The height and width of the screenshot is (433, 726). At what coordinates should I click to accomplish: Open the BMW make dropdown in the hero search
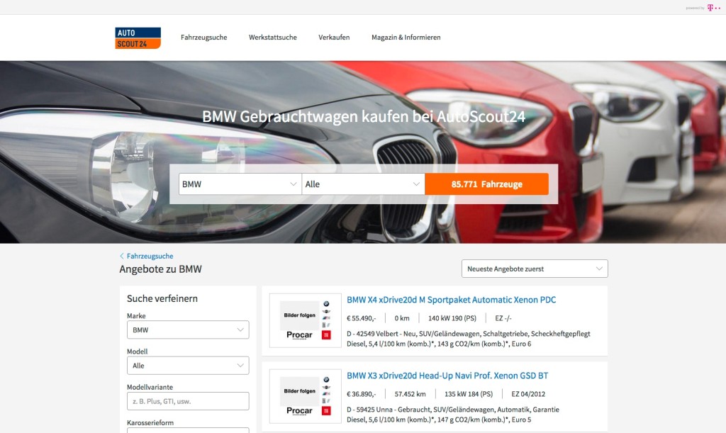[240, 184]
